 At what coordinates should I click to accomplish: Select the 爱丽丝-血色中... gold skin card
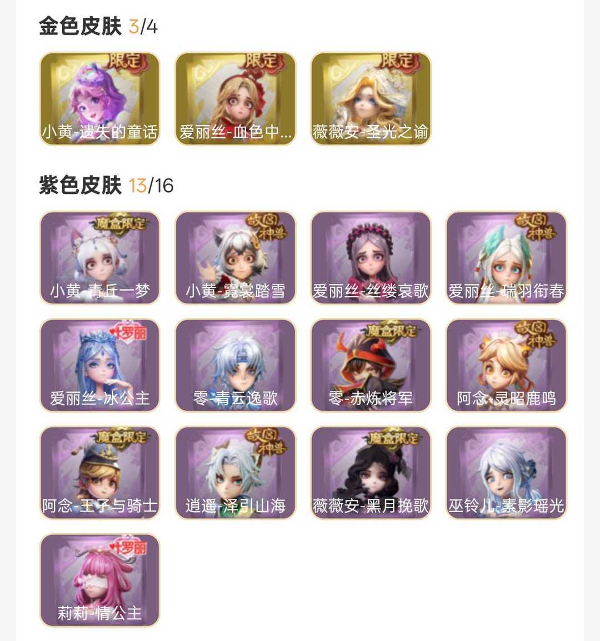click(x=235, y=98)
